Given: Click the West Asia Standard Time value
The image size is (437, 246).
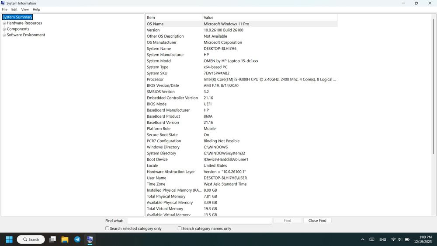Looking at the screenshot, I should coord(225,184).
